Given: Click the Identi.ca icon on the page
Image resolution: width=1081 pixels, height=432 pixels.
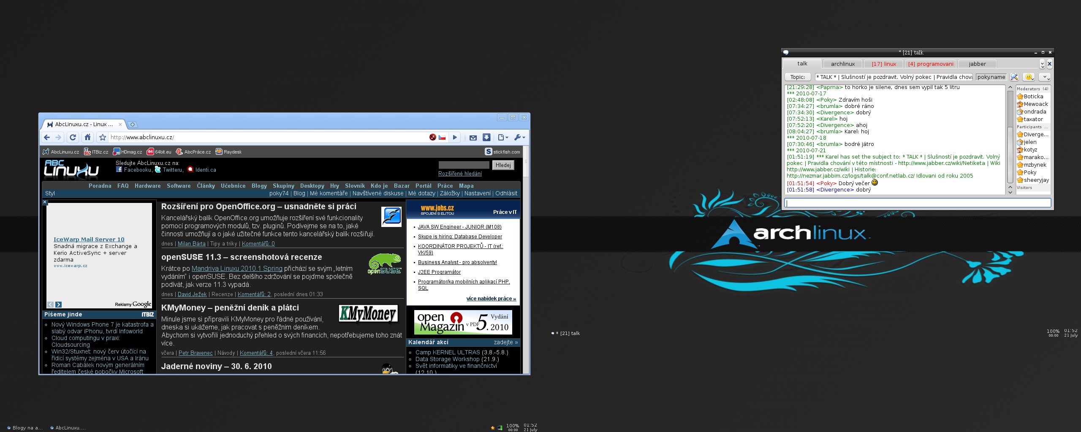Looking at the screenshot, I should (190, 170).
